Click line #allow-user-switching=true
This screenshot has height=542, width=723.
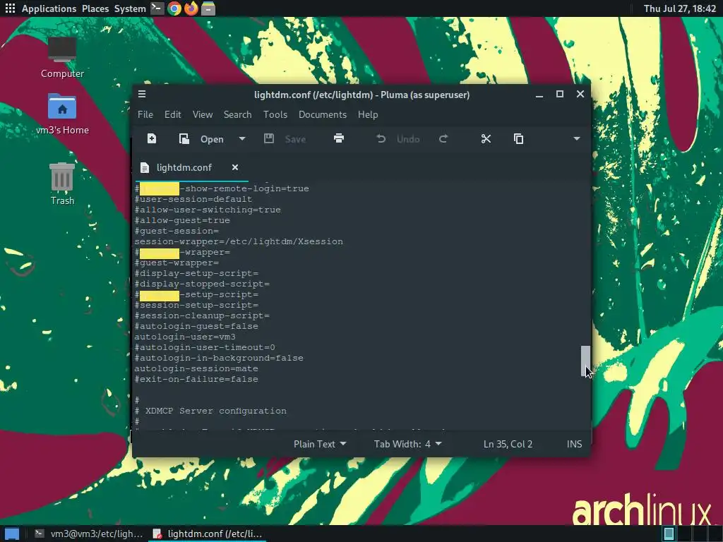tap(208, 210)
